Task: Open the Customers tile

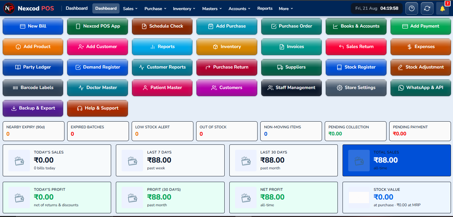Action: point(227,88)
